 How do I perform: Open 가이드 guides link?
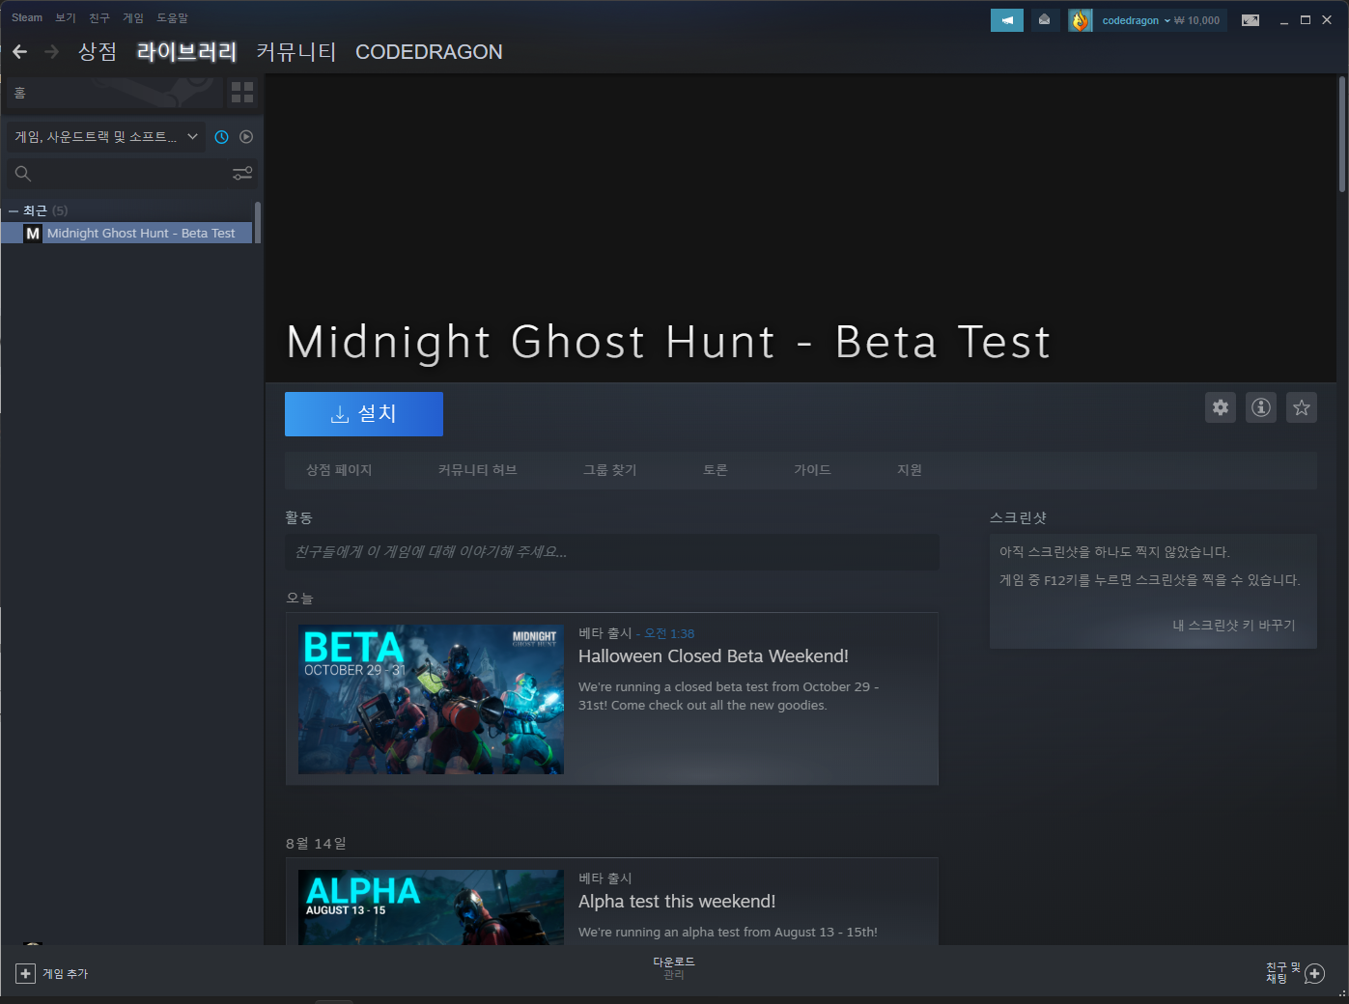pos(812,470)
